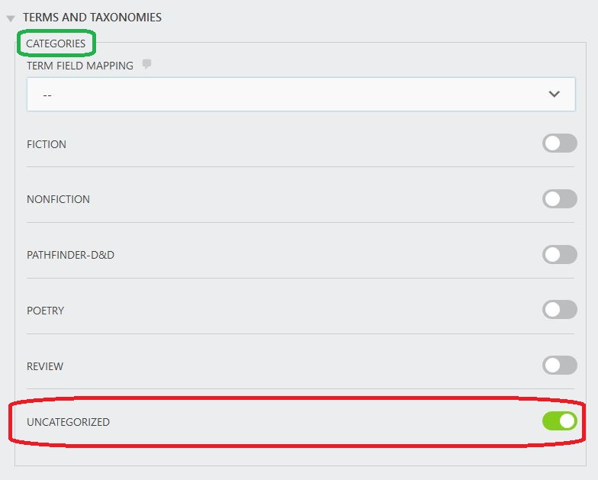Switch on the Poetry category
598x480 pixels.
pyautogui.click(x=559, y=310)
